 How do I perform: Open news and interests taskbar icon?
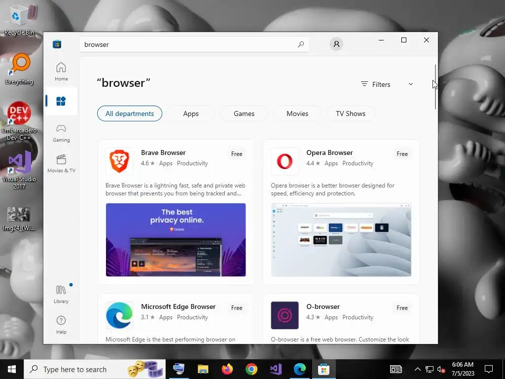click(396, 369)
